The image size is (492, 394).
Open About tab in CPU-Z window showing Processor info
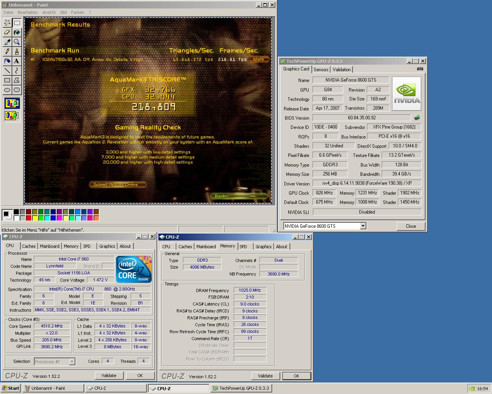[x=125, y=246]
